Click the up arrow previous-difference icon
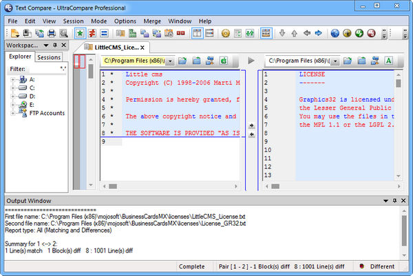 coord(294,33)
